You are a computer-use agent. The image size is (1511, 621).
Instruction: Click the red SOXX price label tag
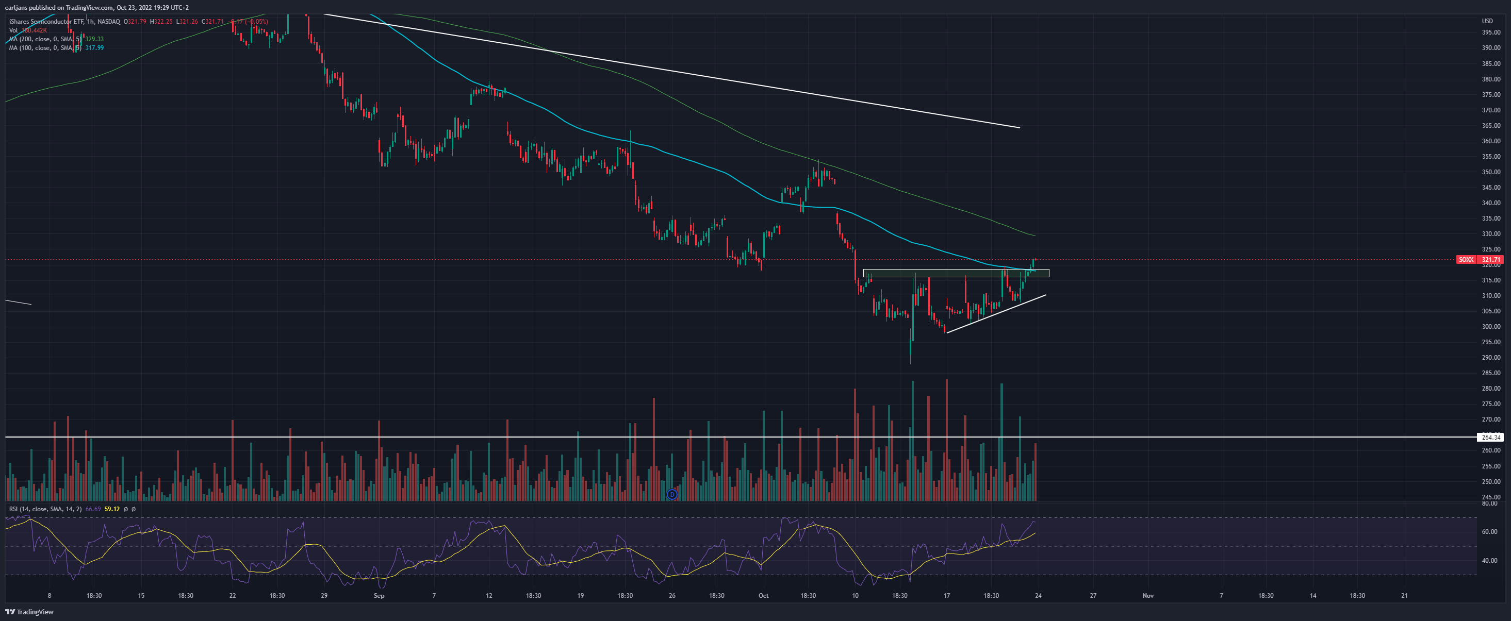click(x=1466, y=259)
